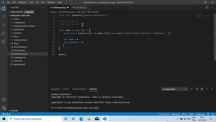216x122 pixels.
Task: Collapse the 6-laco folder
Action: point(28,36)
